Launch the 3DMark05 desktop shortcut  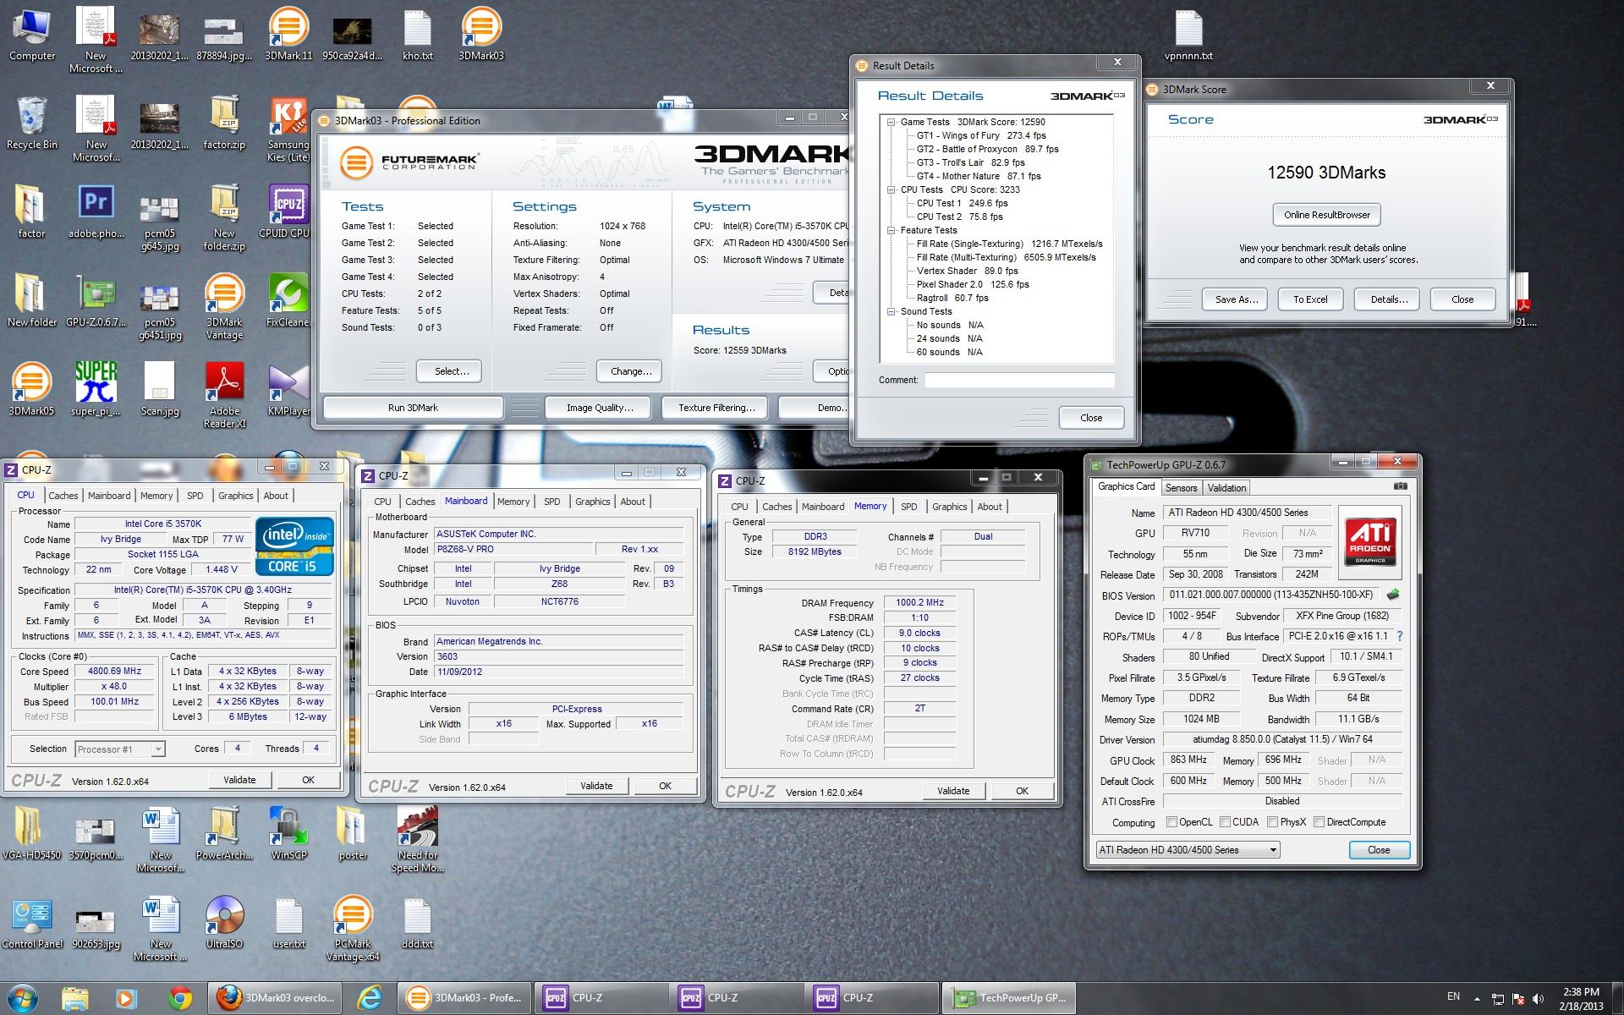pyautogui.click(x=32, y=389)
